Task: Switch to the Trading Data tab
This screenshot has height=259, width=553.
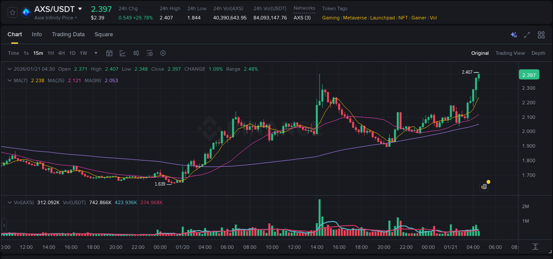Action: 68,34
